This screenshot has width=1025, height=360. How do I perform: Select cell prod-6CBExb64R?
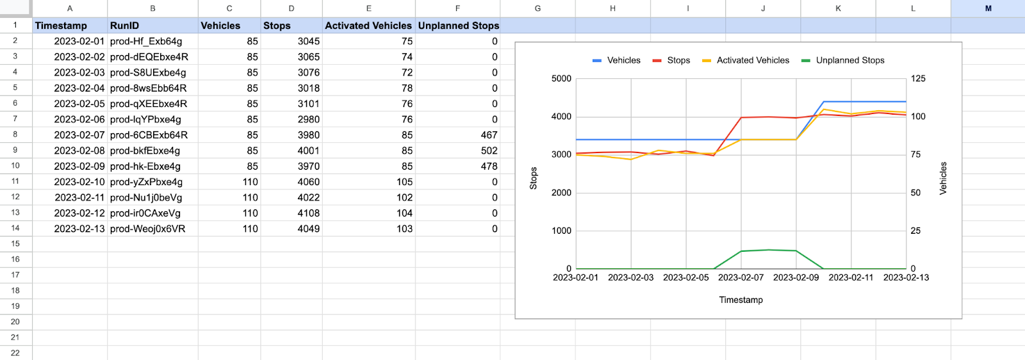point(152,135)
